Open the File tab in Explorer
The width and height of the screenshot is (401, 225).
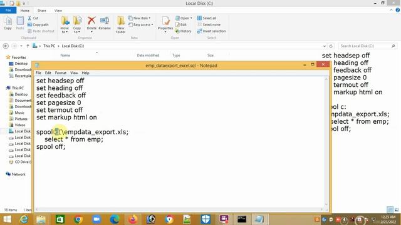coord(8,11)
